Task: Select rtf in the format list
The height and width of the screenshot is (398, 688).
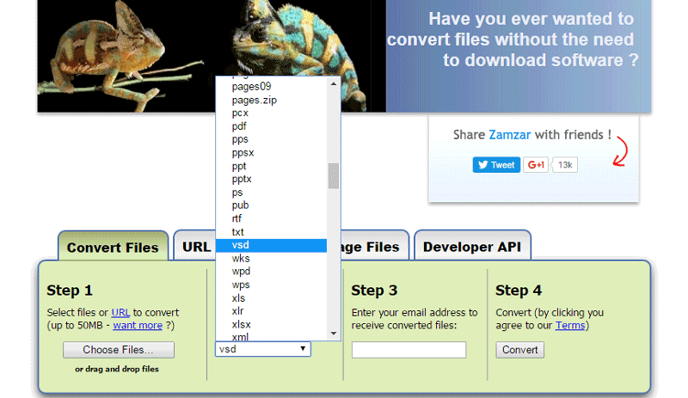Action: [271, 218]
